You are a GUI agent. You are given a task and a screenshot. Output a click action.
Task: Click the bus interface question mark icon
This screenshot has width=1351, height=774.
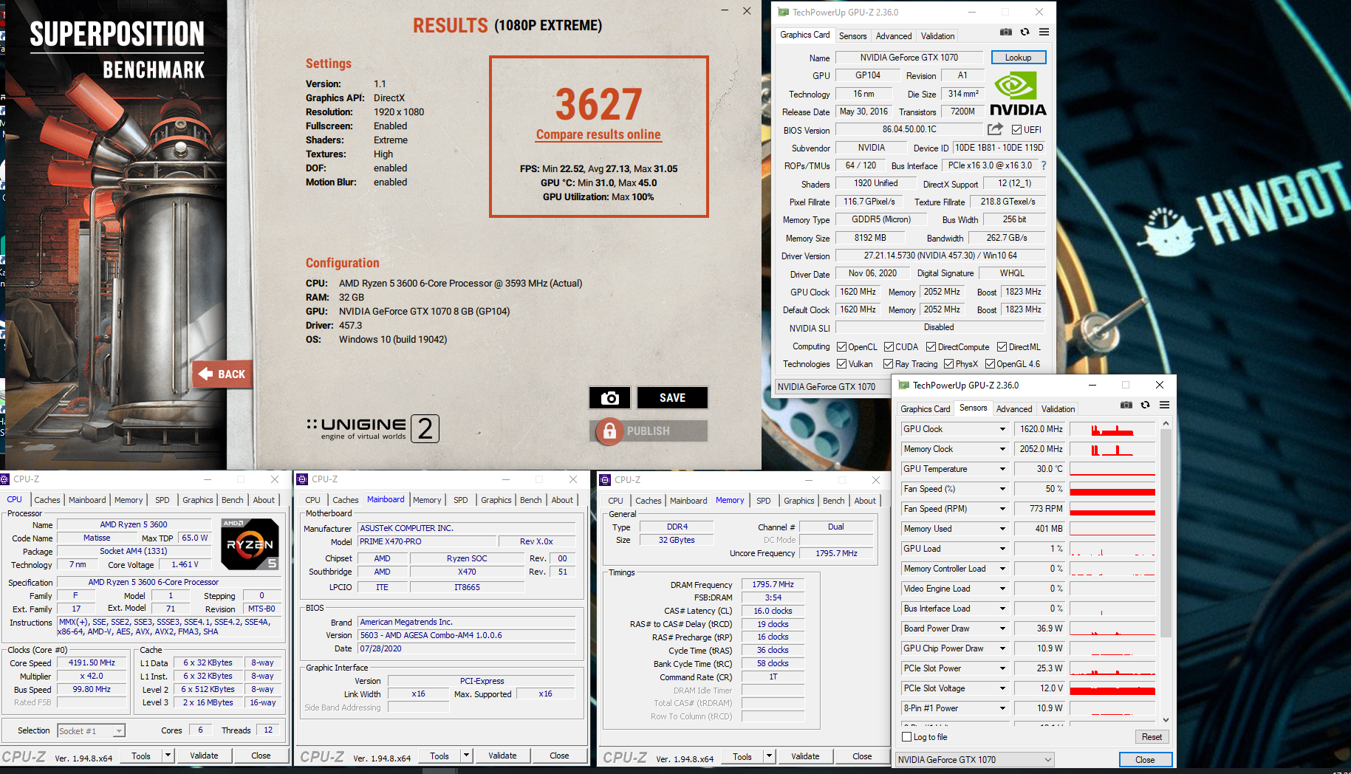click(1044, 165)
